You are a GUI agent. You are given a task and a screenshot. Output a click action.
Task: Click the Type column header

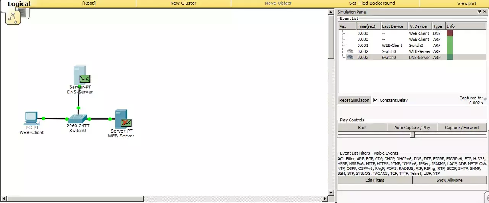439,26
